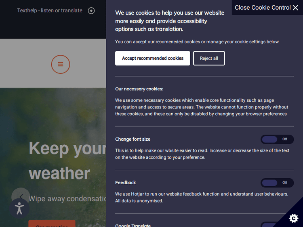Open the orange hamburger menu icon
The height and width of the screenshot is (227, 303).
[61, 64]
